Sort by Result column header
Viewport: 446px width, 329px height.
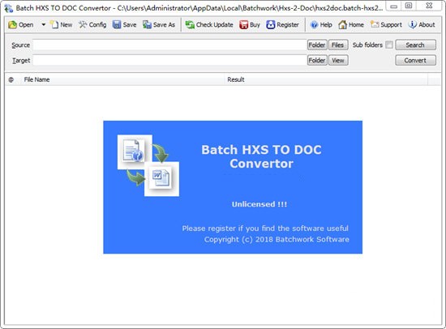[x=326, y=79]
